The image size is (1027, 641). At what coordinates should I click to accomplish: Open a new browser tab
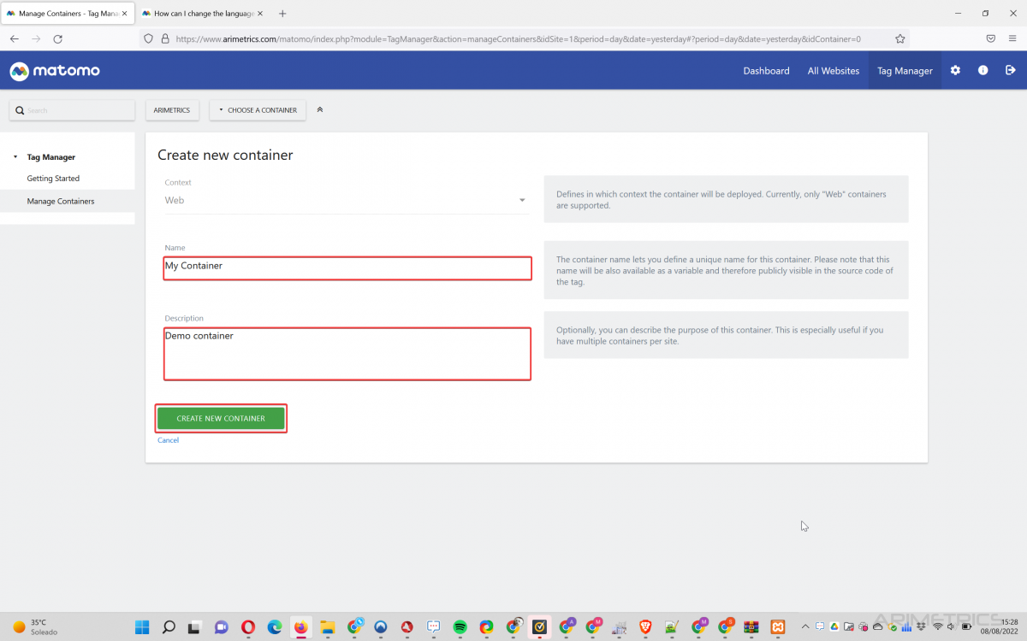point(282,14)
